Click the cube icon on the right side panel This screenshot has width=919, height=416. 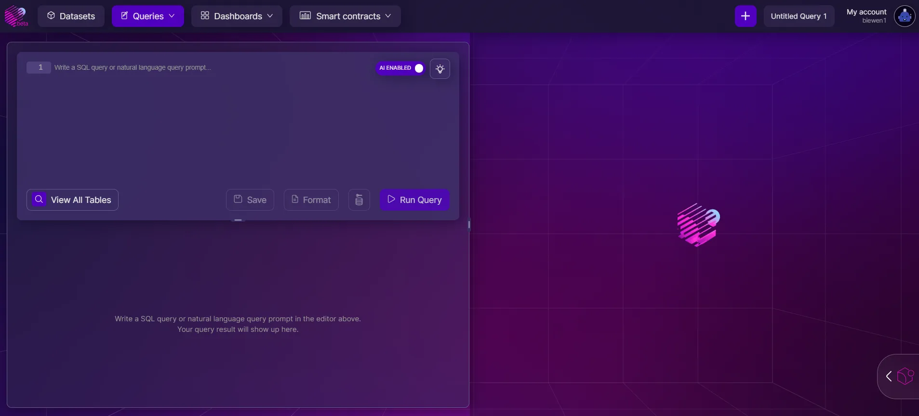tap(905, 376)
